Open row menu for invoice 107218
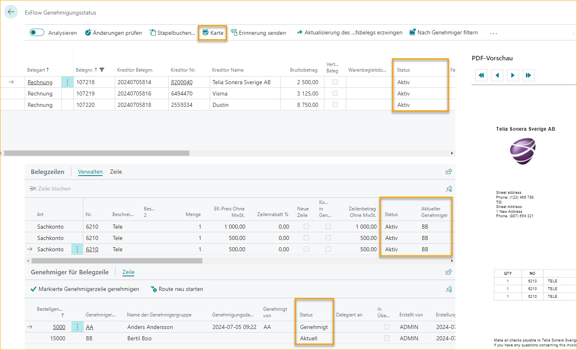The image size is (577, 350). [x=67, y=82]
